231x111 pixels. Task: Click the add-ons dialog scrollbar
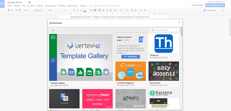pyautogui.click(x=182, y=32)
